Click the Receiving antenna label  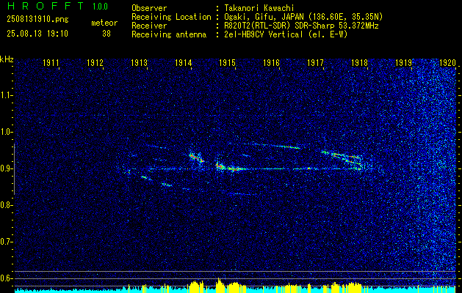(169, 34)
